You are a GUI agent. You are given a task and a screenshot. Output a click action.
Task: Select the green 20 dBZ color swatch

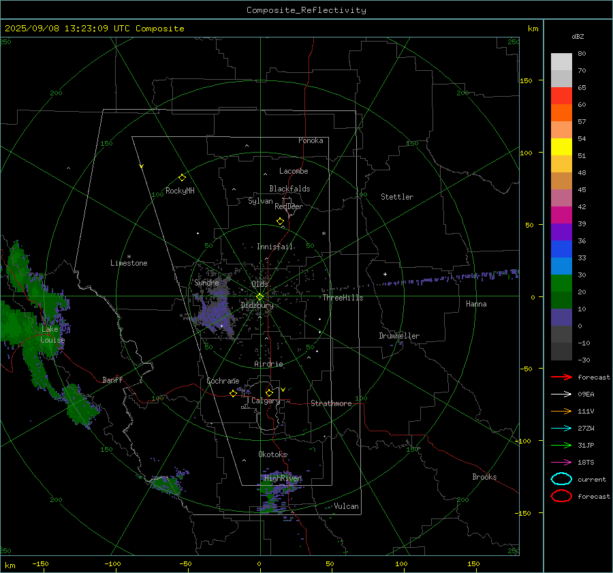tap(561, 283)
